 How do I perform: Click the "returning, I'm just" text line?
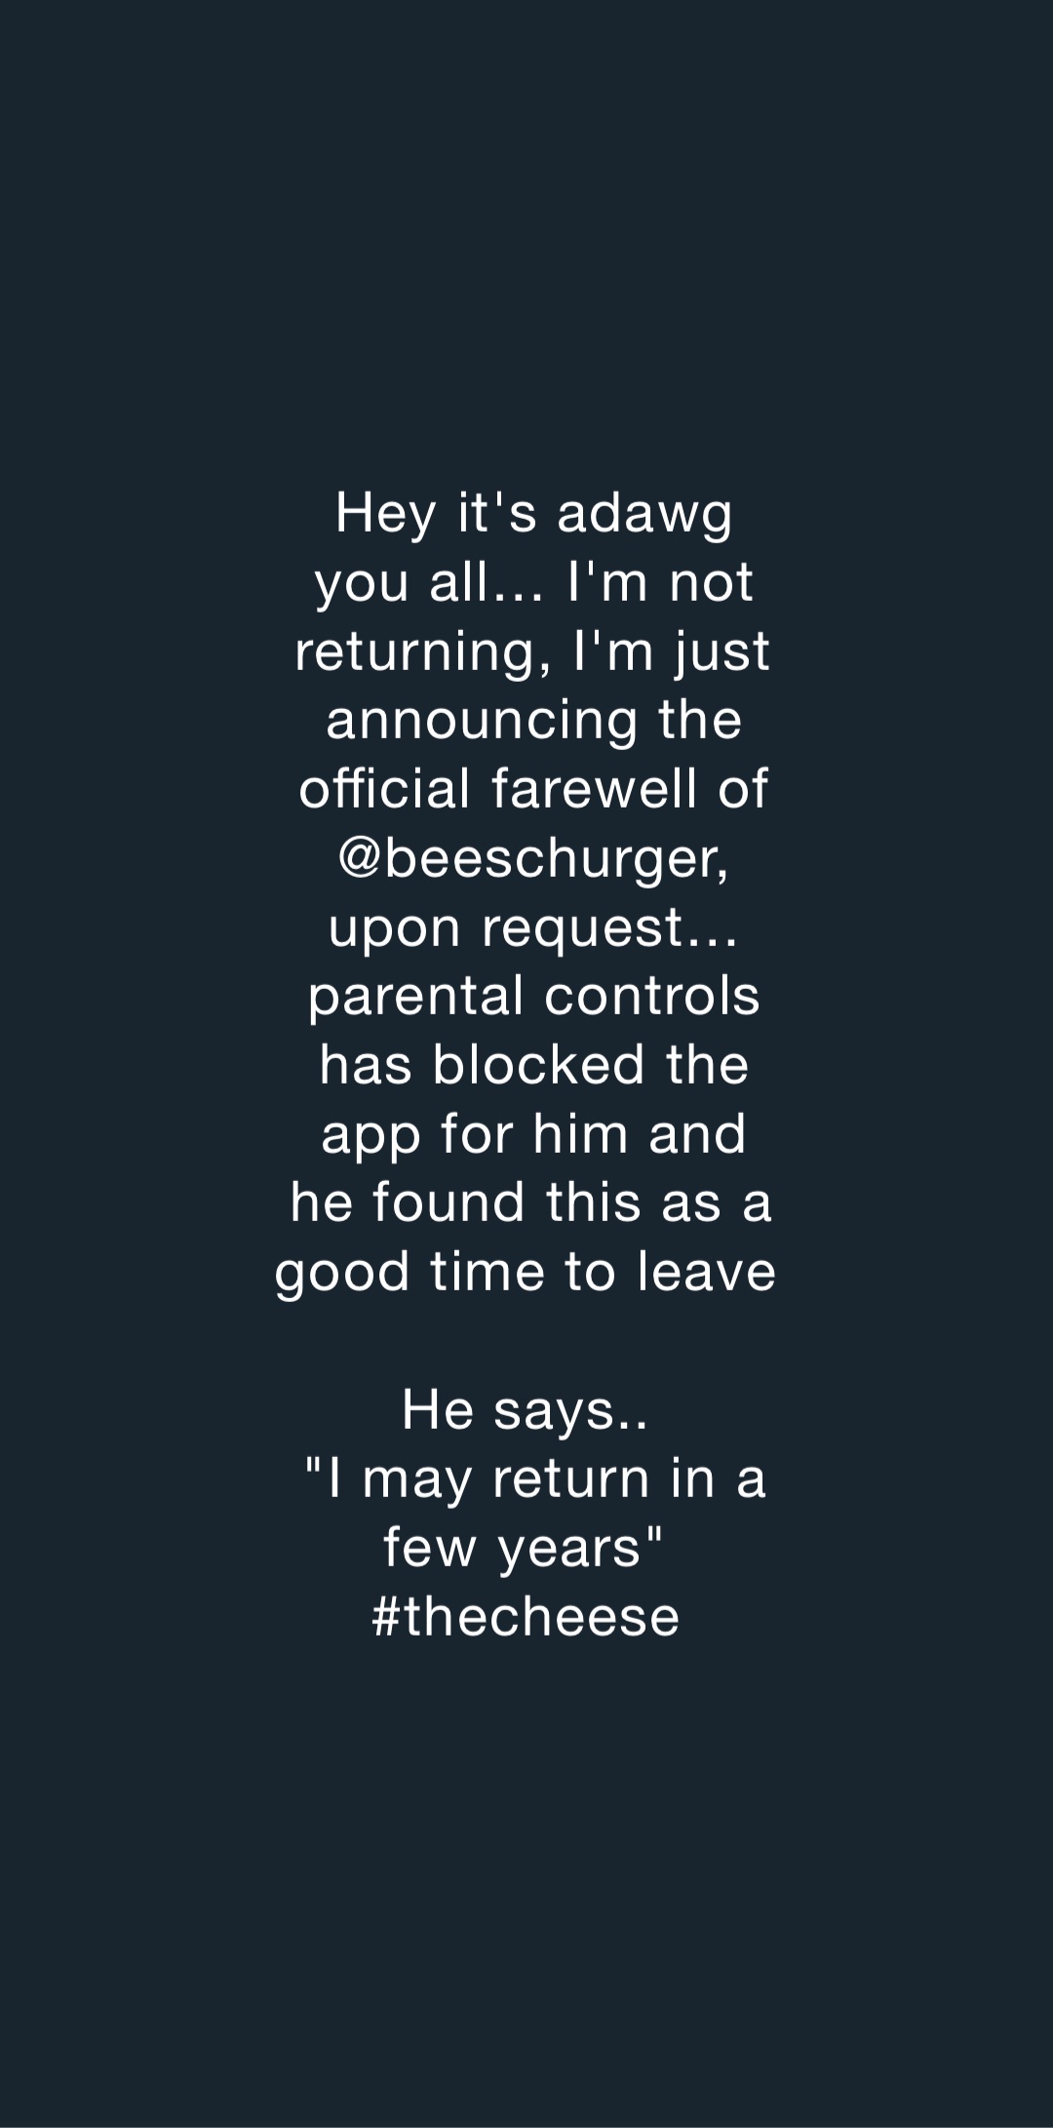(x=533, y=652)
